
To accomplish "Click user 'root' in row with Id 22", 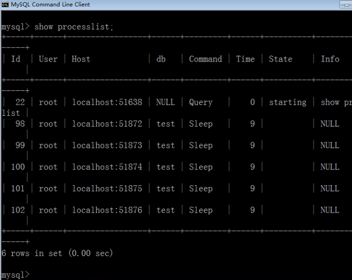I will (48, 102).
